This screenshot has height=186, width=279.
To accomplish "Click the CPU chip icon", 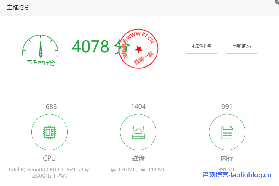I will pyautogui.click(x=49, y=132).
